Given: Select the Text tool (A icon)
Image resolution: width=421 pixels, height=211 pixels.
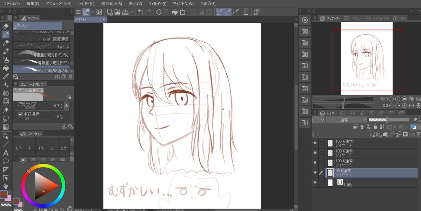Looking at the screenshot, I should click(x=6, y=153).
